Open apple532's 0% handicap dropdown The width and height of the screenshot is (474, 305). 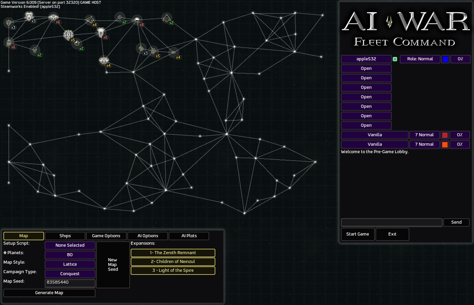460,59
